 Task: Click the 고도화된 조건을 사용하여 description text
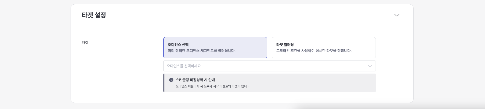[314, 51]
